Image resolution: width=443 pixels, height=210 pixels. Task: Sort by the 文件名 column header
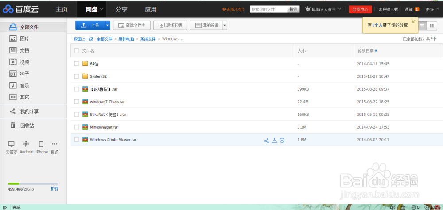pyautogui.click(x=88, y=51)
